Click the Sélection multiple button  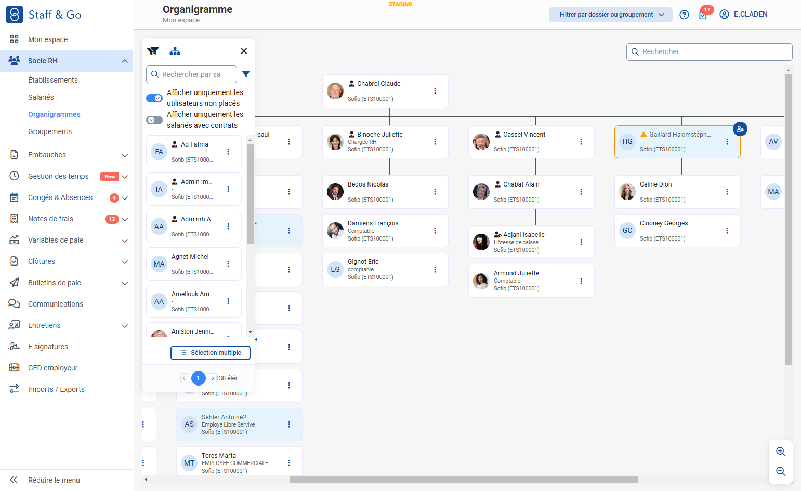(x=211, y=353)
